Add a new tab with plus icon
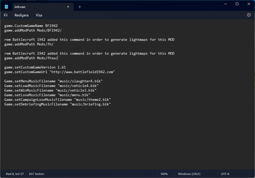This screenshot has width=255, height=178. 80,7
